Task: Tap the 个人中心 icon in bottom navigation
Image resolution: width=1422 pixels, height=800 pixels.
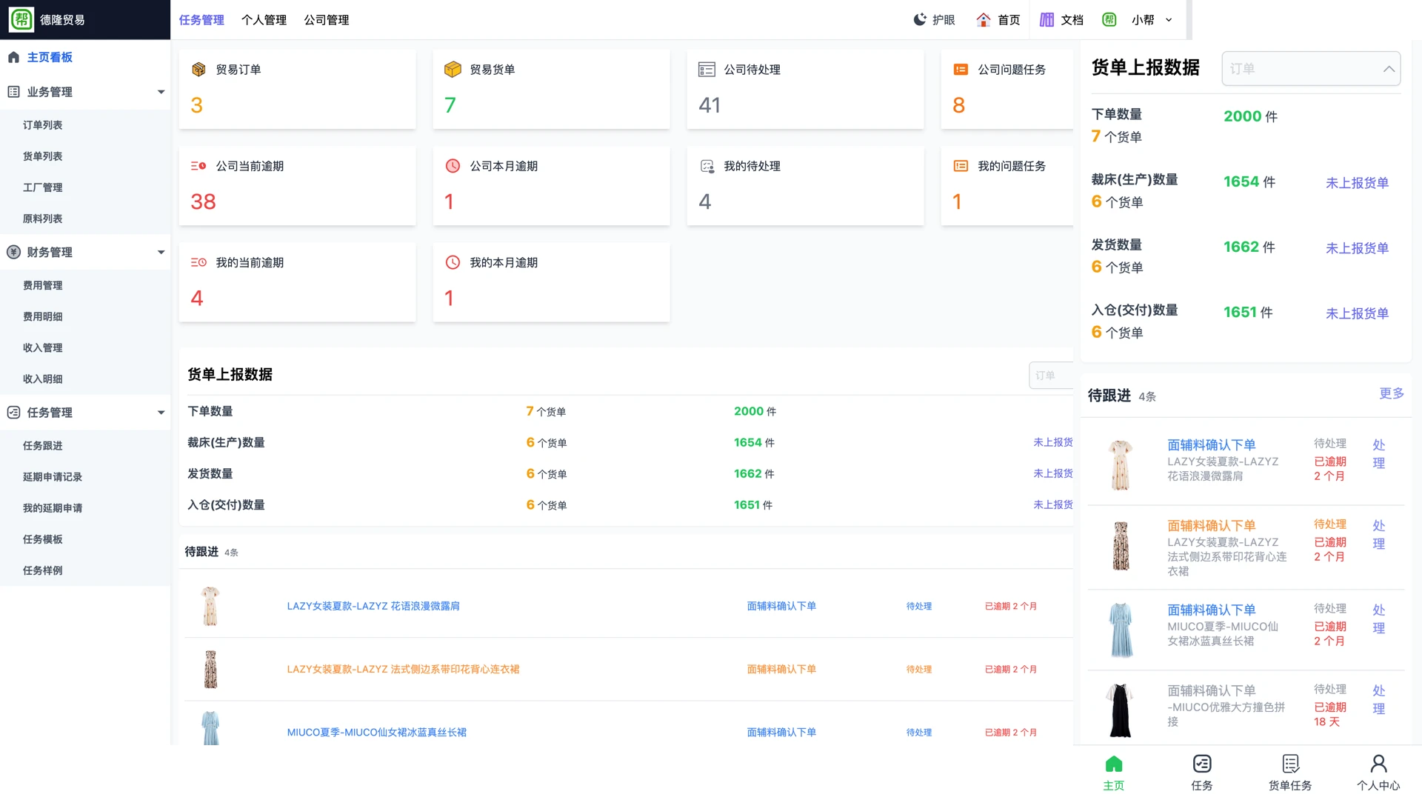Action: 1378,764
